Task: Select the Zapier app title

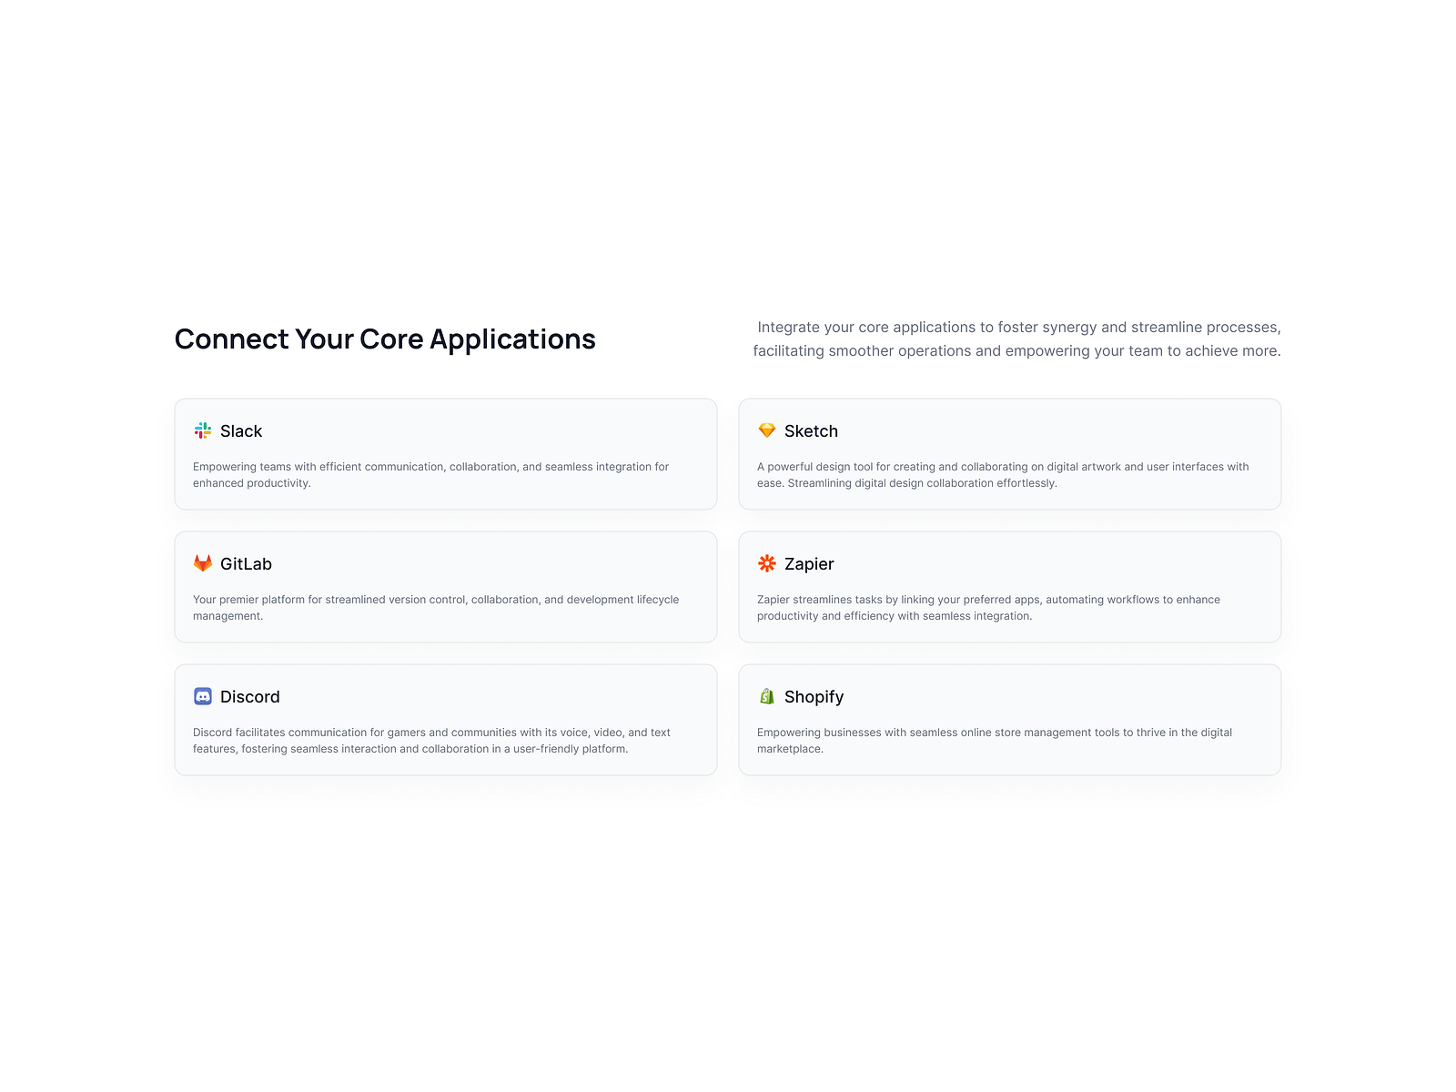Action: point(810,563)
